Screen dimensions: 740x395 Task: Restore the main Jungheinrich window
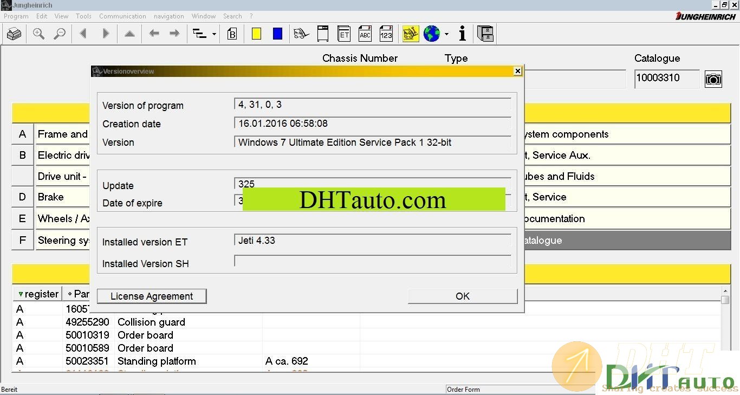(x=724, y=5)
